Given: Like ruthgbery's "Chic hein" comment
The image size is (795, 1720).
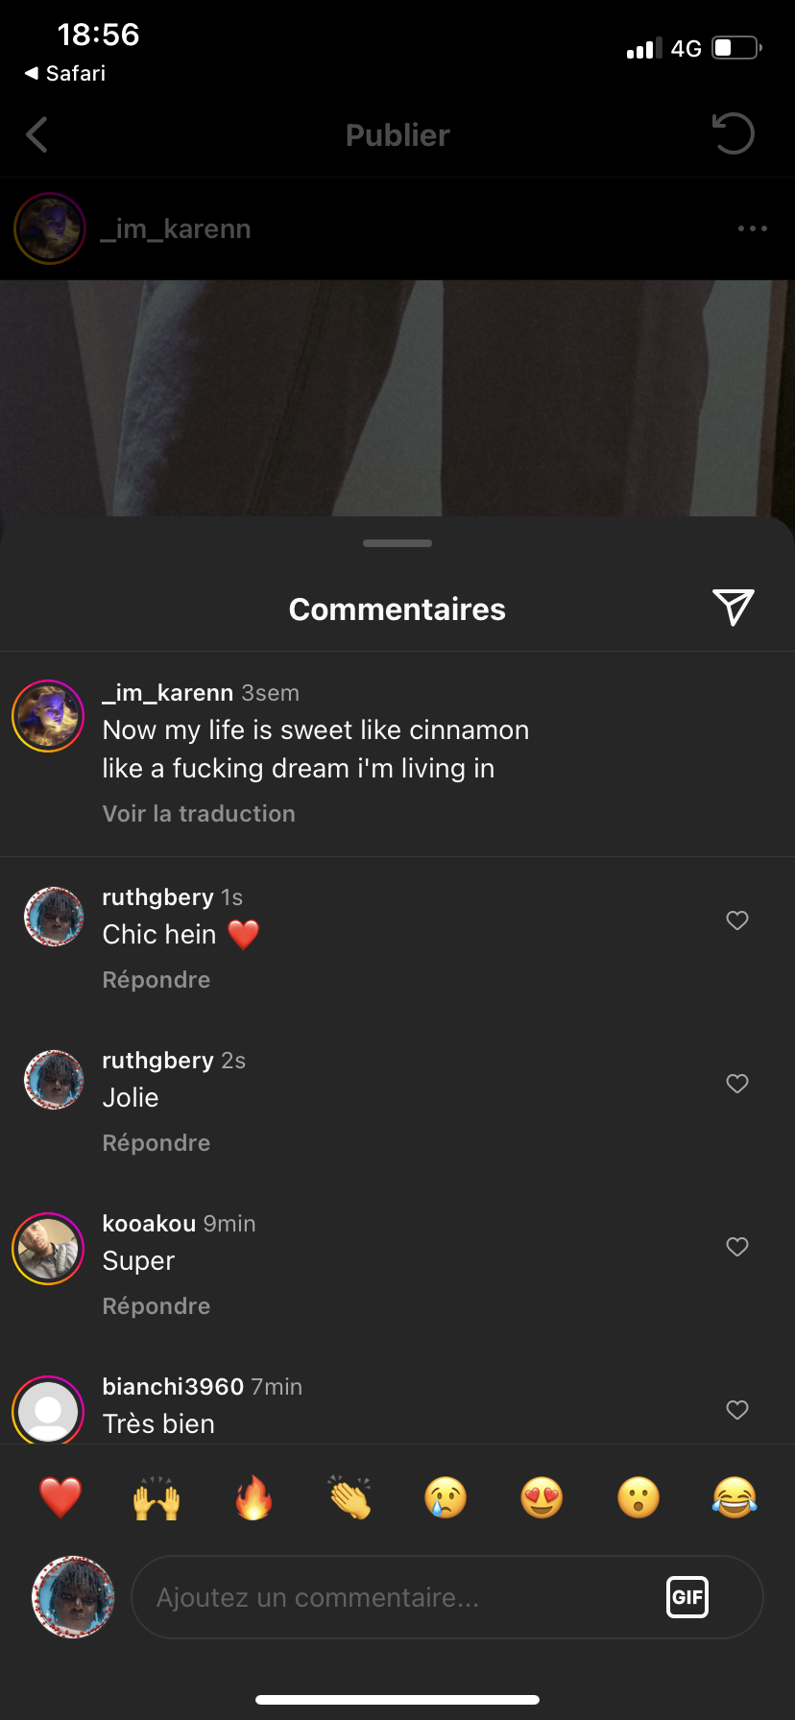Looking at the screenshot, I should click(737, 920).
